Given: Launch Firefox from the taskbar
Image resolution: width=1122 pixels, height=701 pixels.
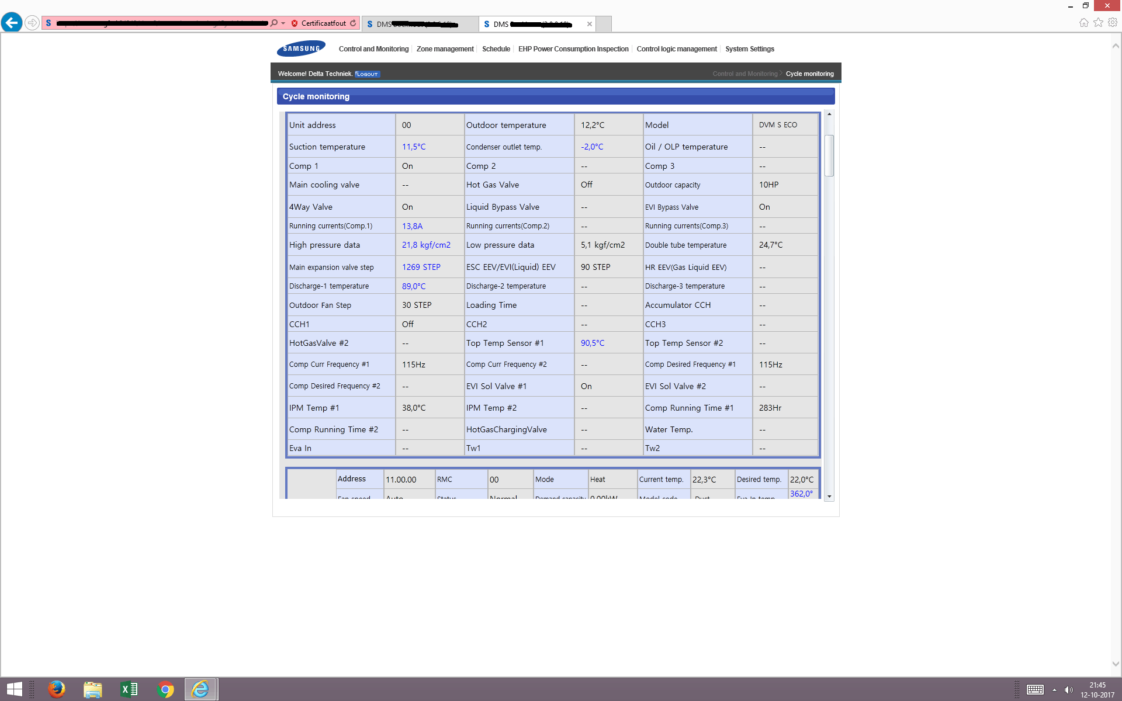Looking at the screenshot, I should [57, 689].
